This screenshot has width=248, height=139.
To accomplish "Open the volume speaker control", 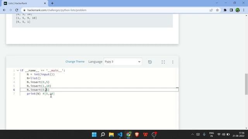I will (x=224, y=134).
